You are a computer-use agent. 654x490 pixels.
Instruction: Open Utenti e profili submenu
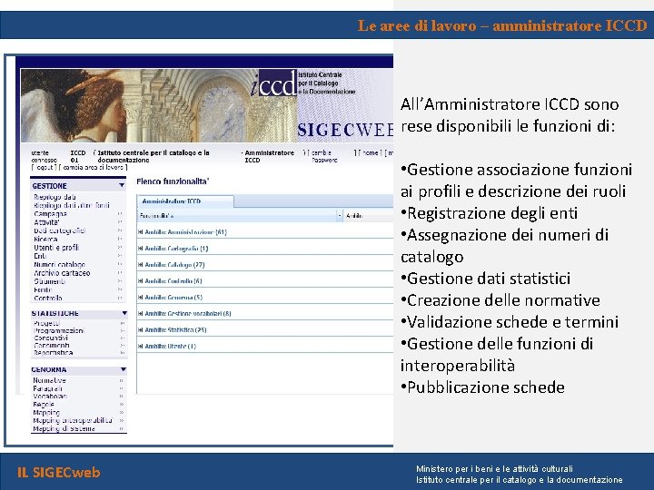(56, 248)
